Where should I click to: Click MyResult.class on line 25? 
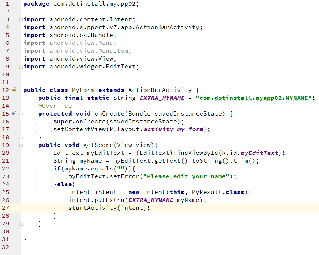pos(218,192)
